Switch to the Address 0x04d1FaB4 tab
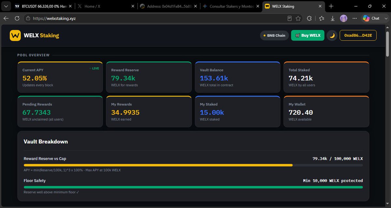 [x=168, y=6]
